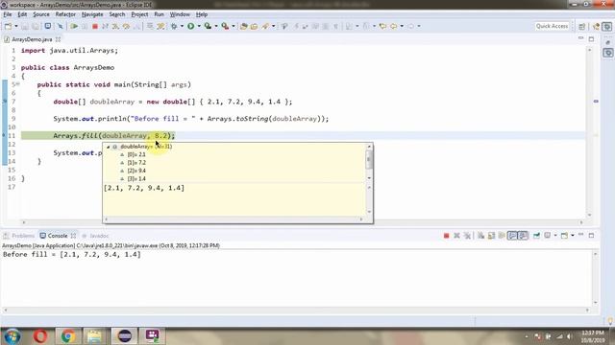The width and height of the screenshot is (615, 345).
Task: Click the Disconnect debug icon
Action: (105, 26)
